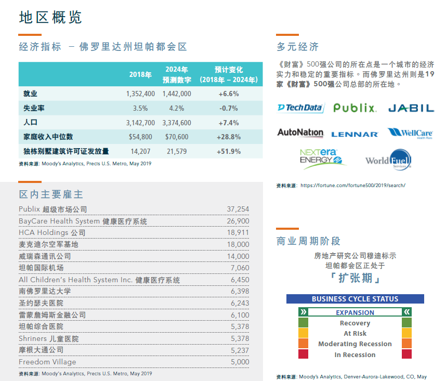
Task: Select the 家庭收入中位数 row label
Action: pyautogui.click(x=48, y=137)
